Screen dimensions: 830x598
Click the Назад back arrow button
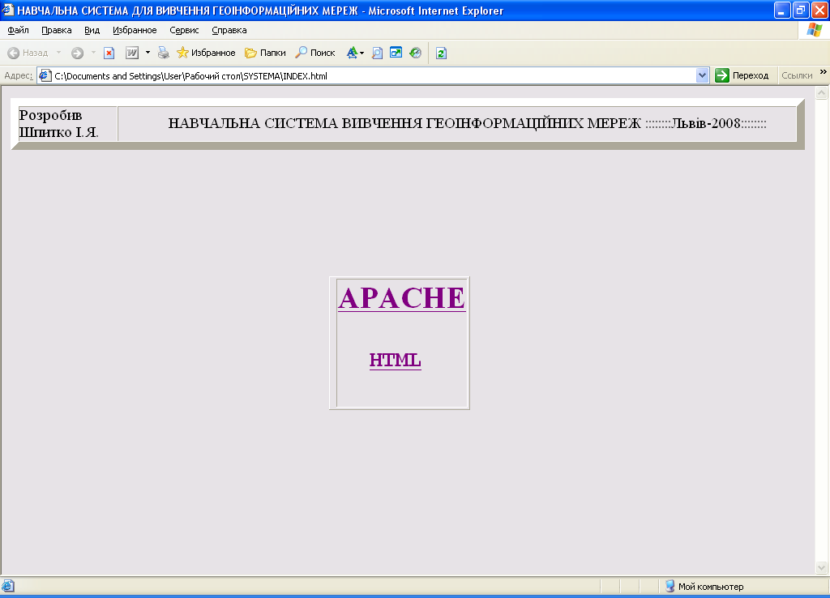coord(28,53)
